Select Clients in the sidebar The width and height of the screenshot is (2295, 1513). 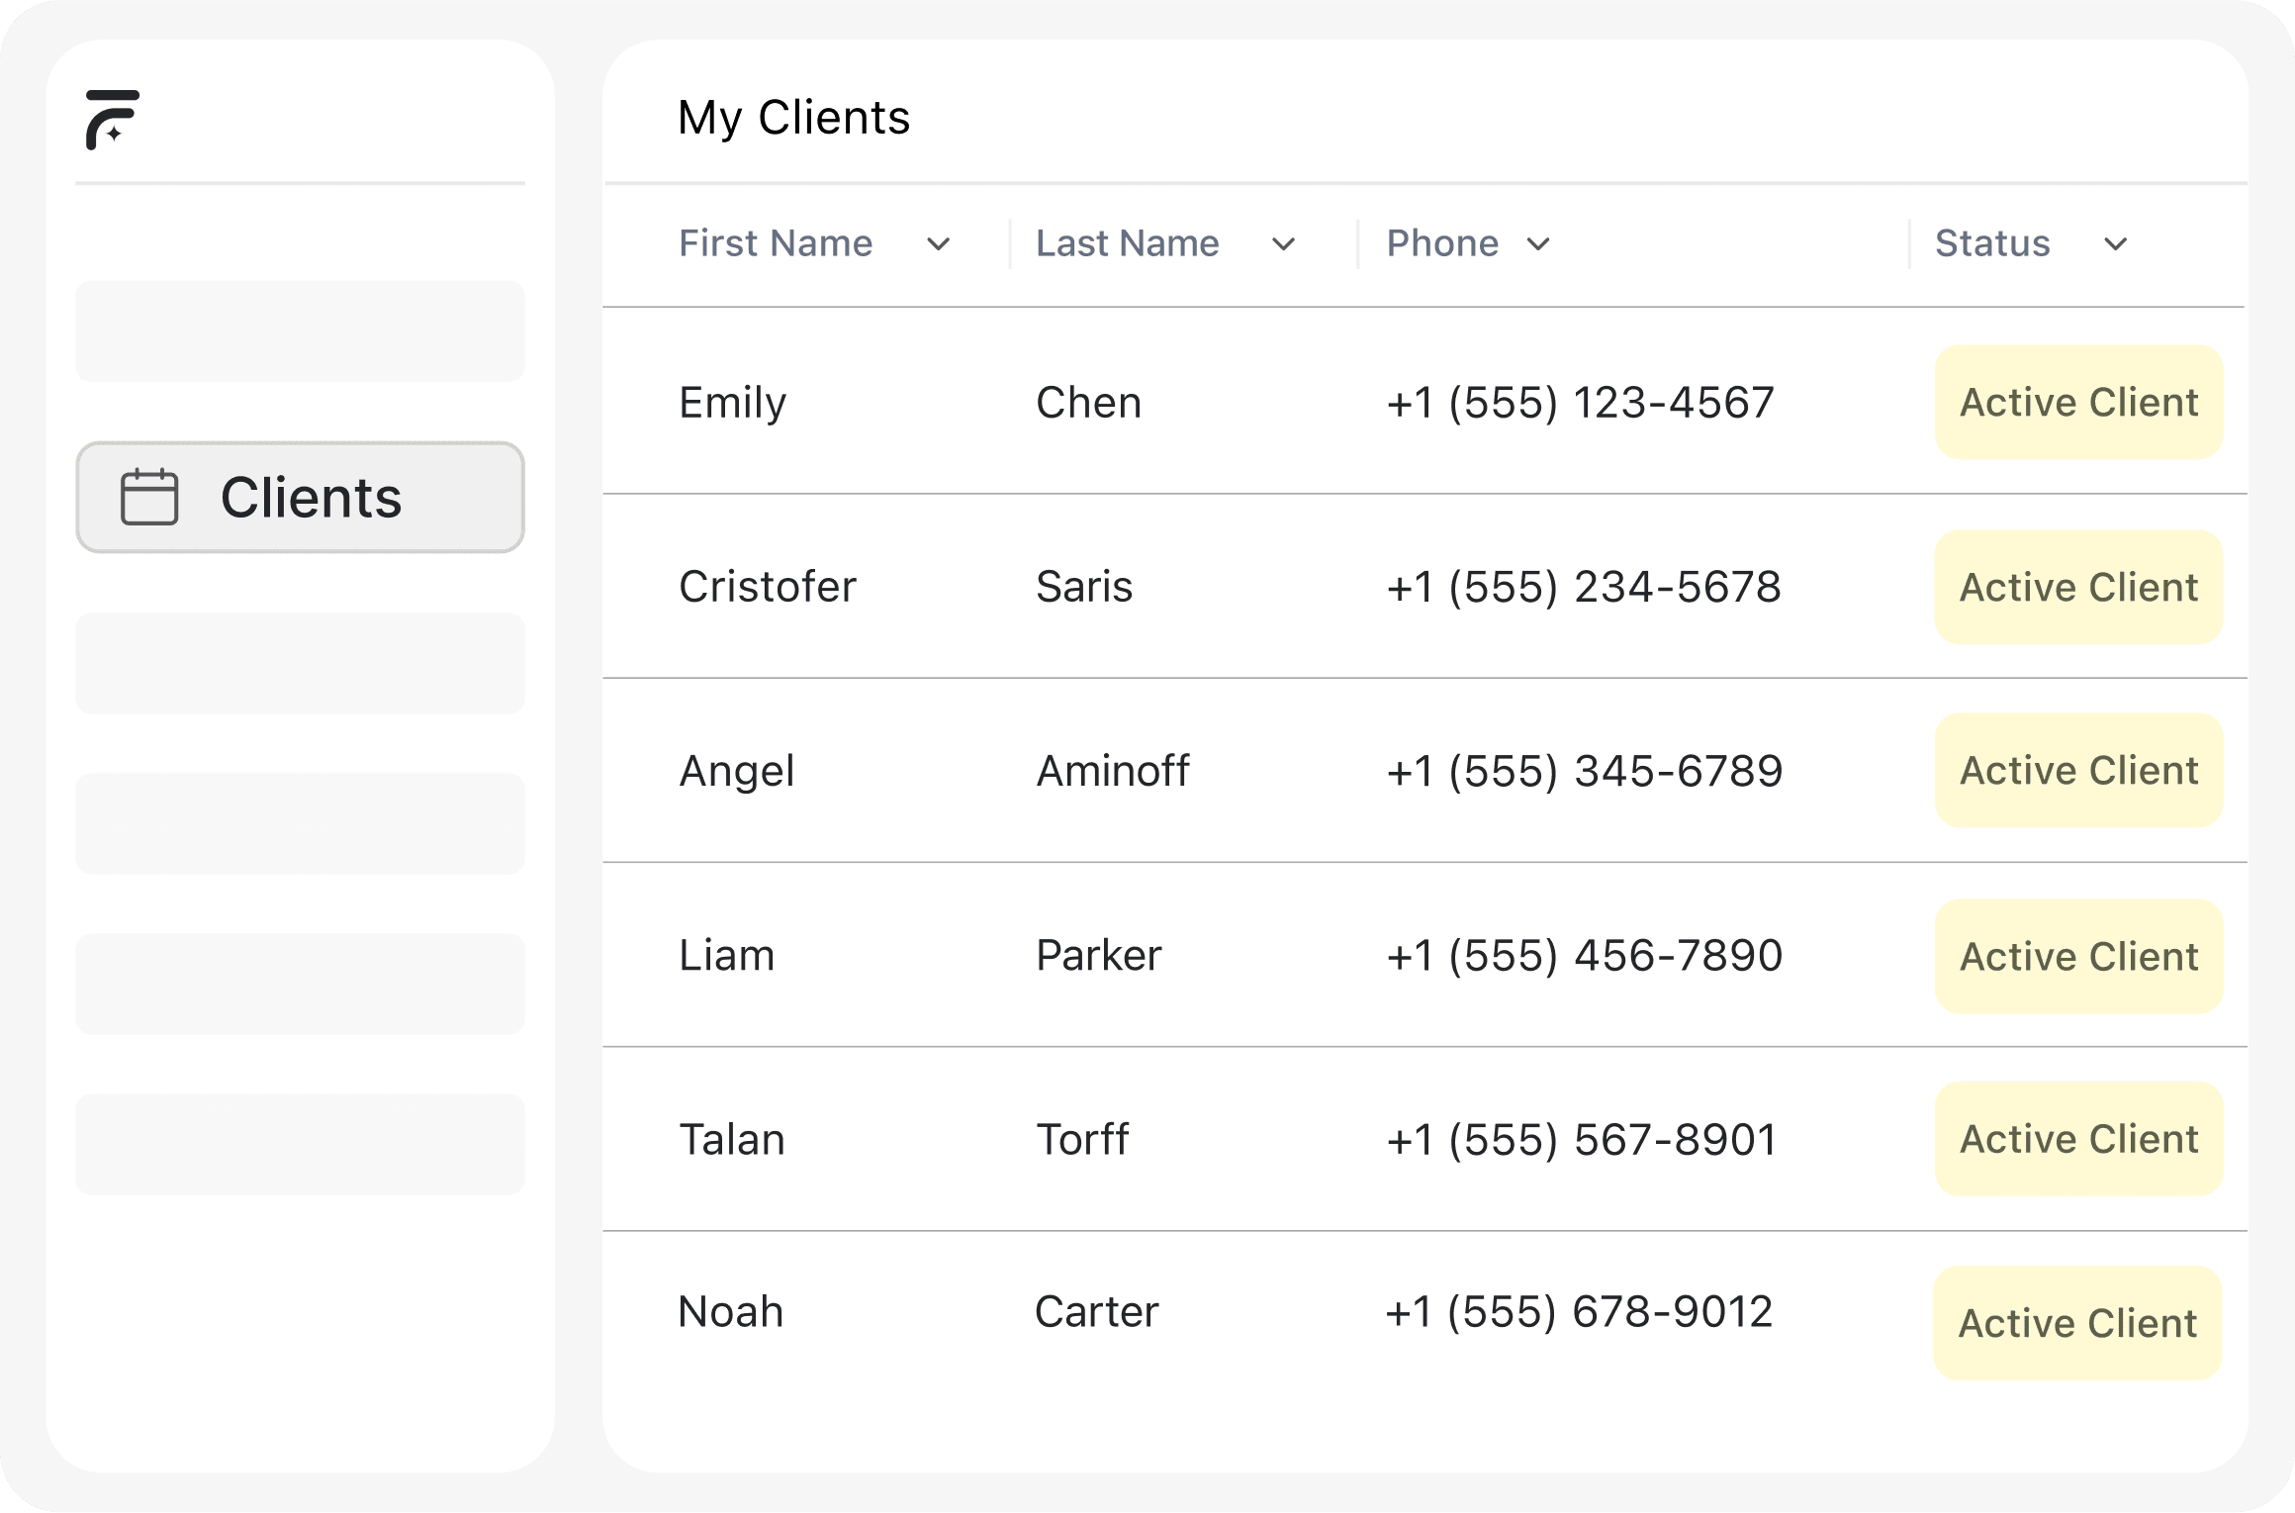click(300, 497)
